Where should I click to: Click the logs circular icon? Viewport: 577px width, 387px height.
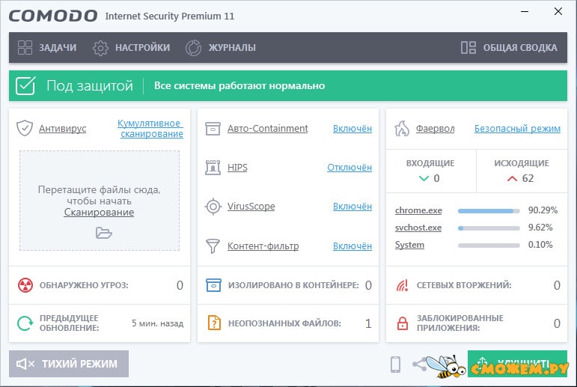193,48
